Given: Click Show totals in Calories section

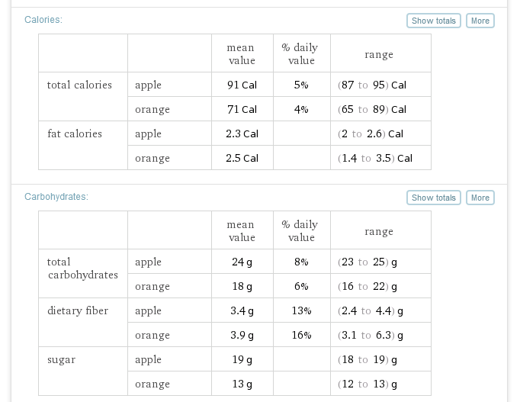Looking at the screenshot, I should [433, 21].
